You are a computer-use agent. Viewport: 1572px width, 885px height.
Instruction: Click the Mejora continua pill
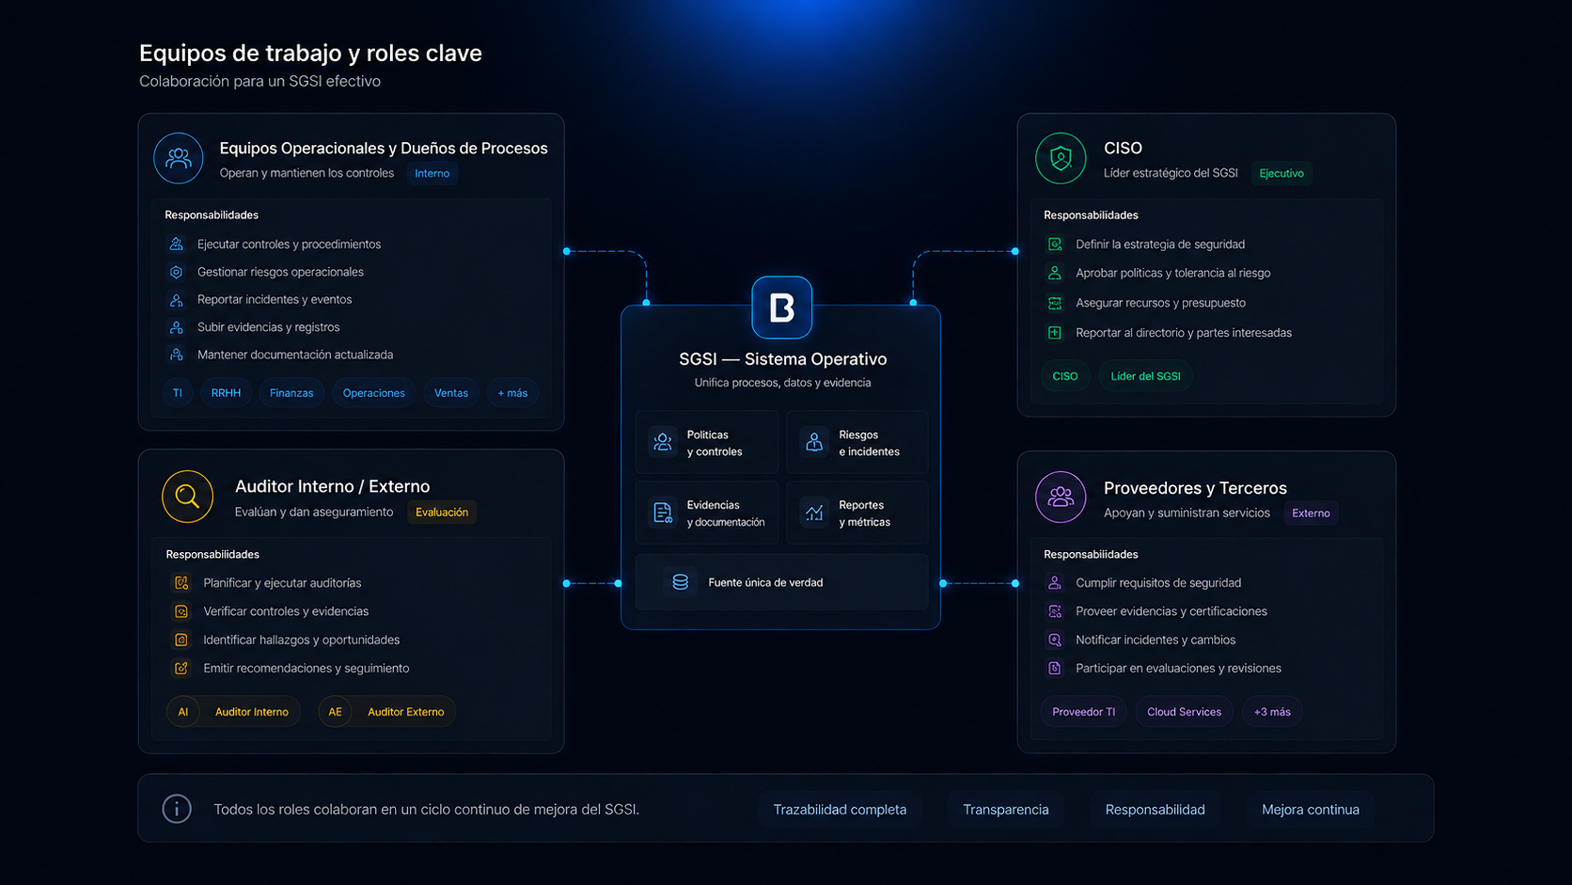tap(1311, 810)
